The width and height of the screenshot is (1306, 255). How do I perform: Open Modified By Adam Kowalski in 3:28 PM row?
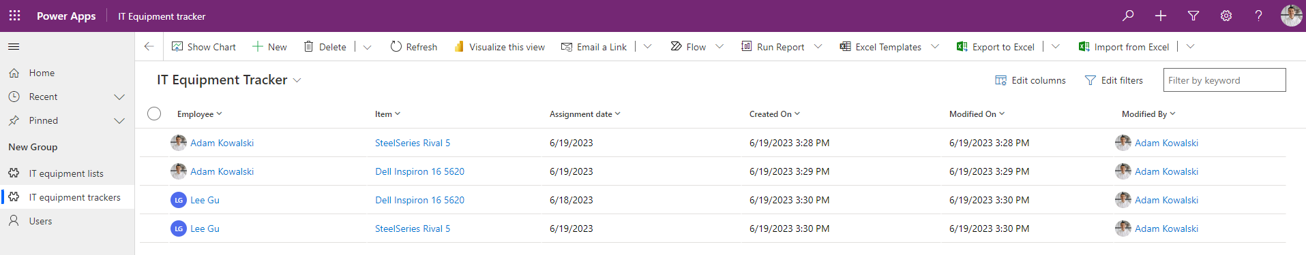click(x=1166, y=143)
